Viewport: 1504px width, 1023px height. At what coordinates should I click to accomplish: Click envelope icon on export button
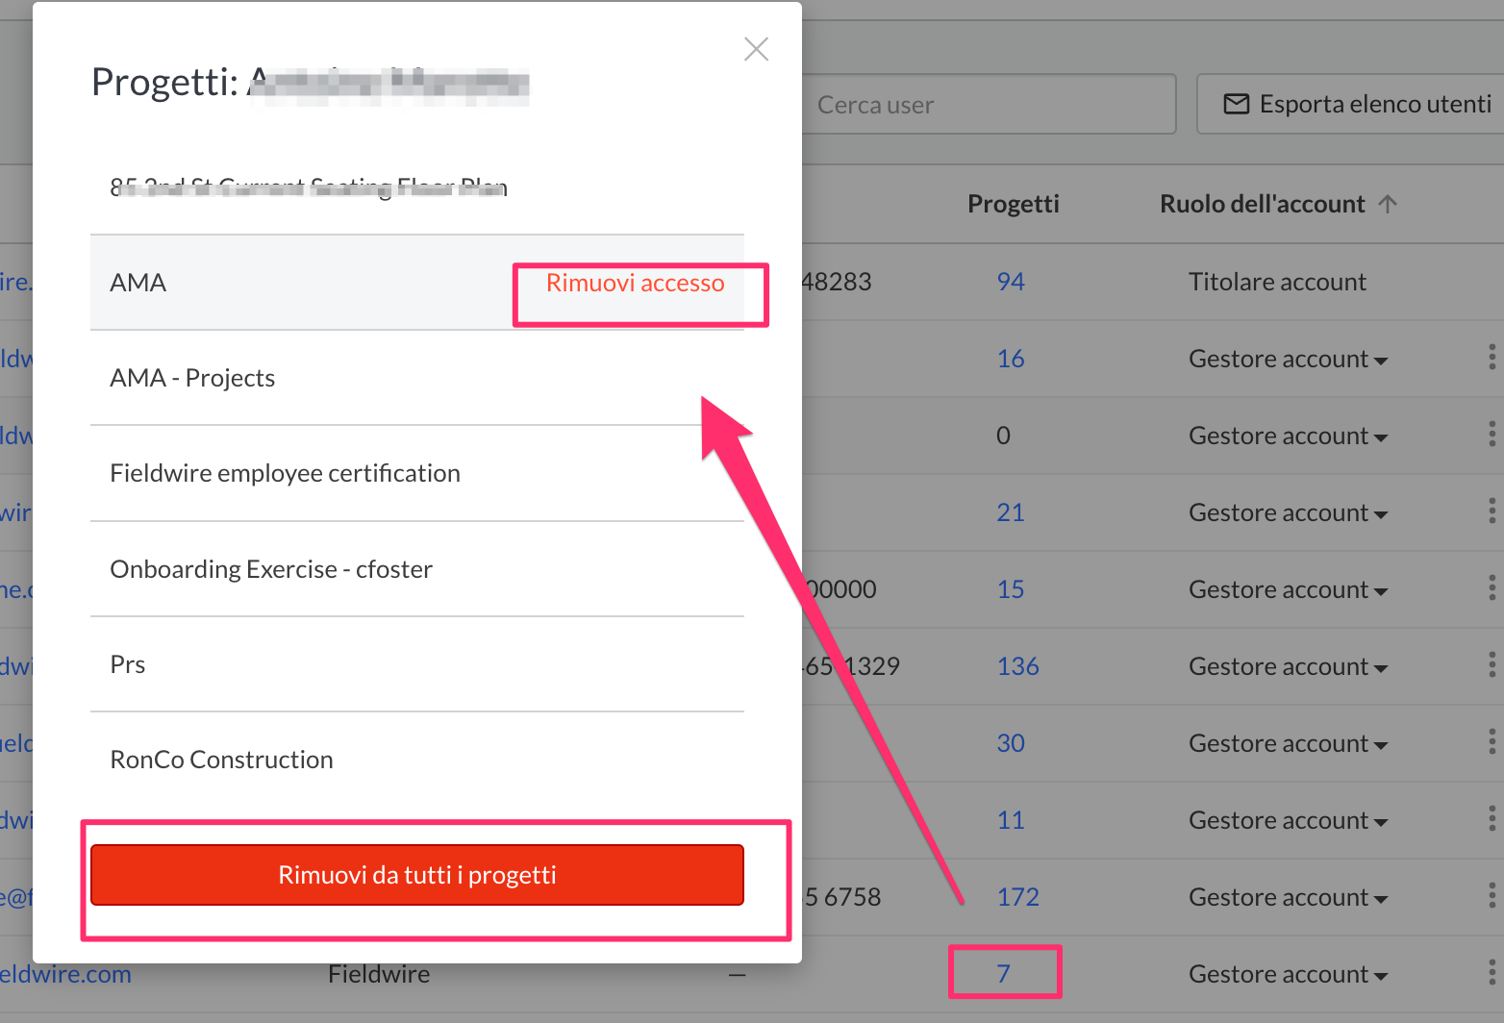(1236, 104)
